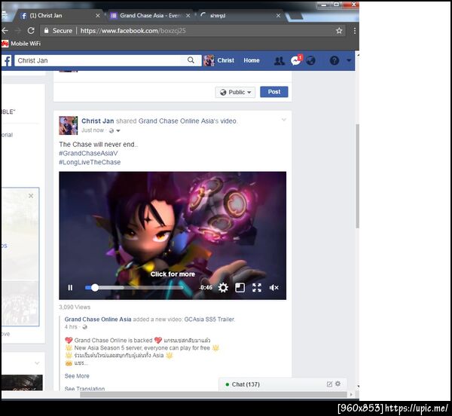Click 'Click for more' video overlay

pyautogui.click(x=173, y=274)
